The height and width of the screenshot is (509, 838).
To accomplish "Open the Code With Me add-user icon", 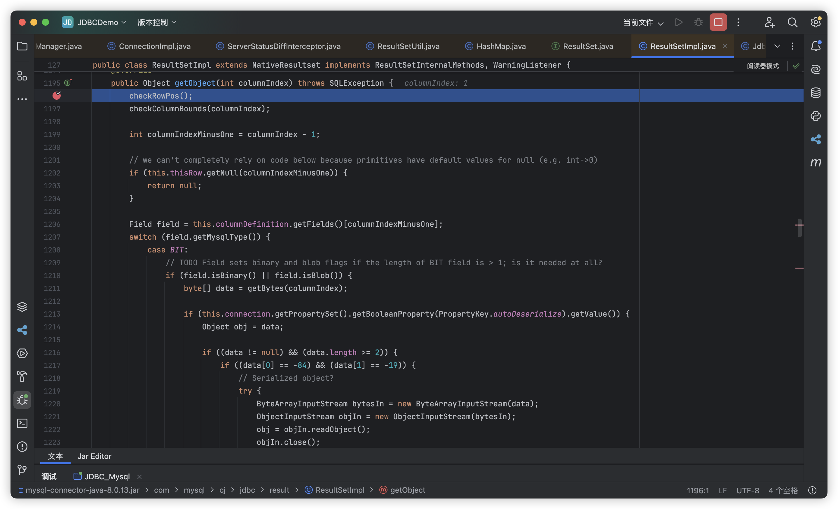I will point(769,22).
